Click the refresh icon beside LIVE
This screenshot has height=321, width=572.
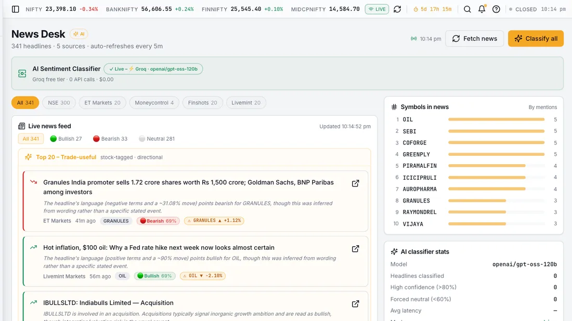click(397, 9)
